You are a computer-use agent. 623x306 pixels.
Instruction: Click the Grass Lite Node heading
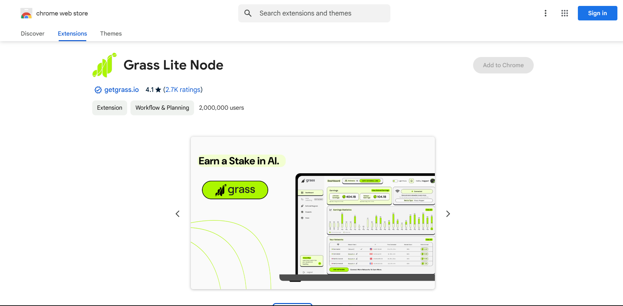click(173, 65)
